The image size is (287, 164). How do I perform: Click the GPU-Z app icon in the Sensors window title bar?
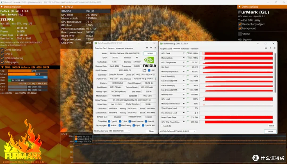coord(161,44)
